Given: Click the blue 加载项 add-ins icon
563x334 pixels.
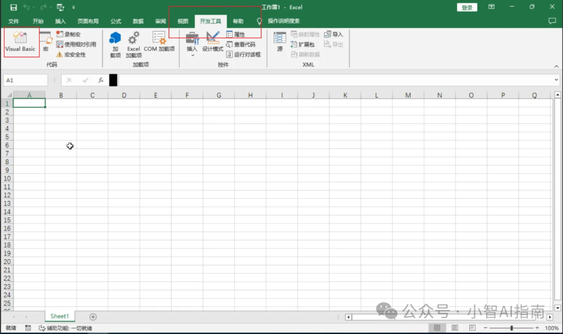Looking at the screenshot, I should click(x=115, y=44).
